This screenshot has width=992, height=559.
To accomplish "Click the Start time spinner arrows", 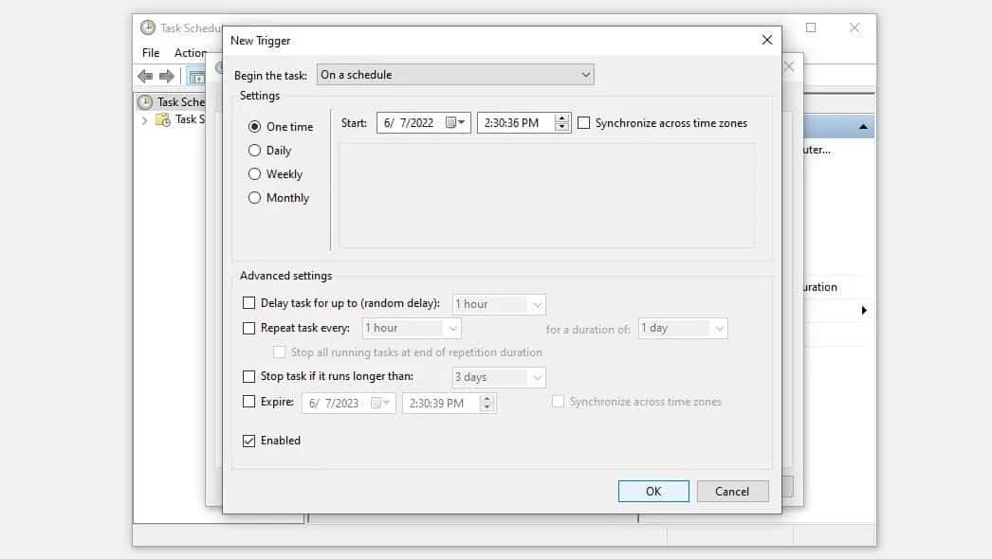I will click(561, 122).
